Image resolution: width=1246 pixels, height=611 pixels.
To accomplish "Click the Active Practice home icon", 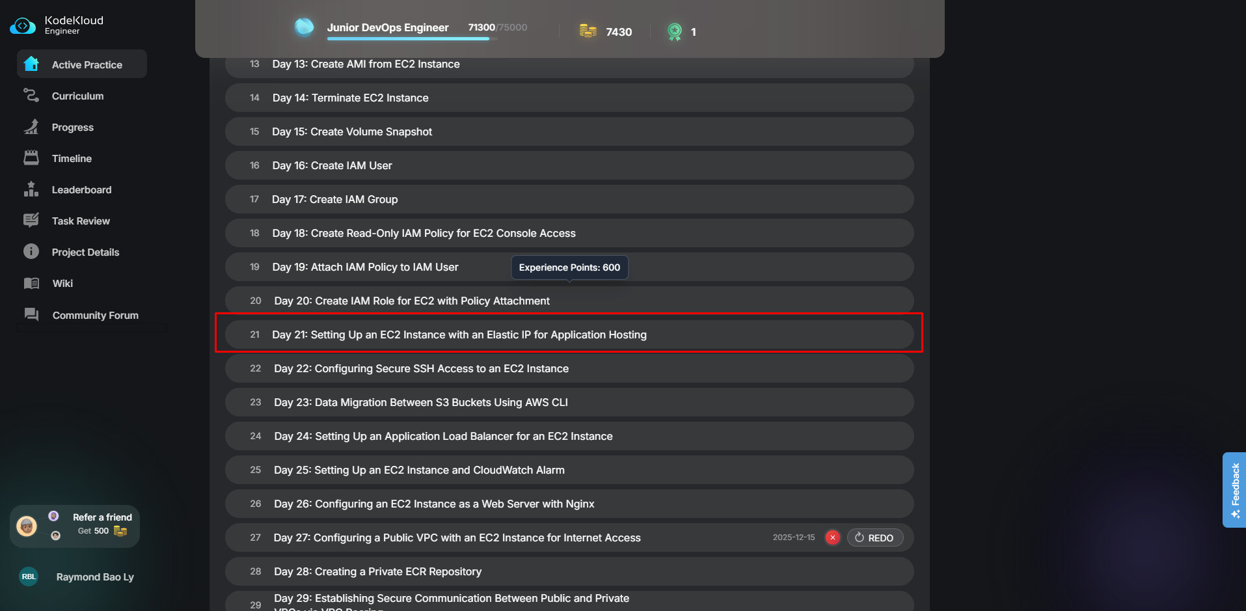I will click(31, 64).
